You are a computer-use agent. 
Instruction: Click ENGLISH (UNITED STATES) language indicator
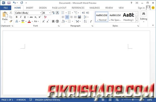(48, 100)
